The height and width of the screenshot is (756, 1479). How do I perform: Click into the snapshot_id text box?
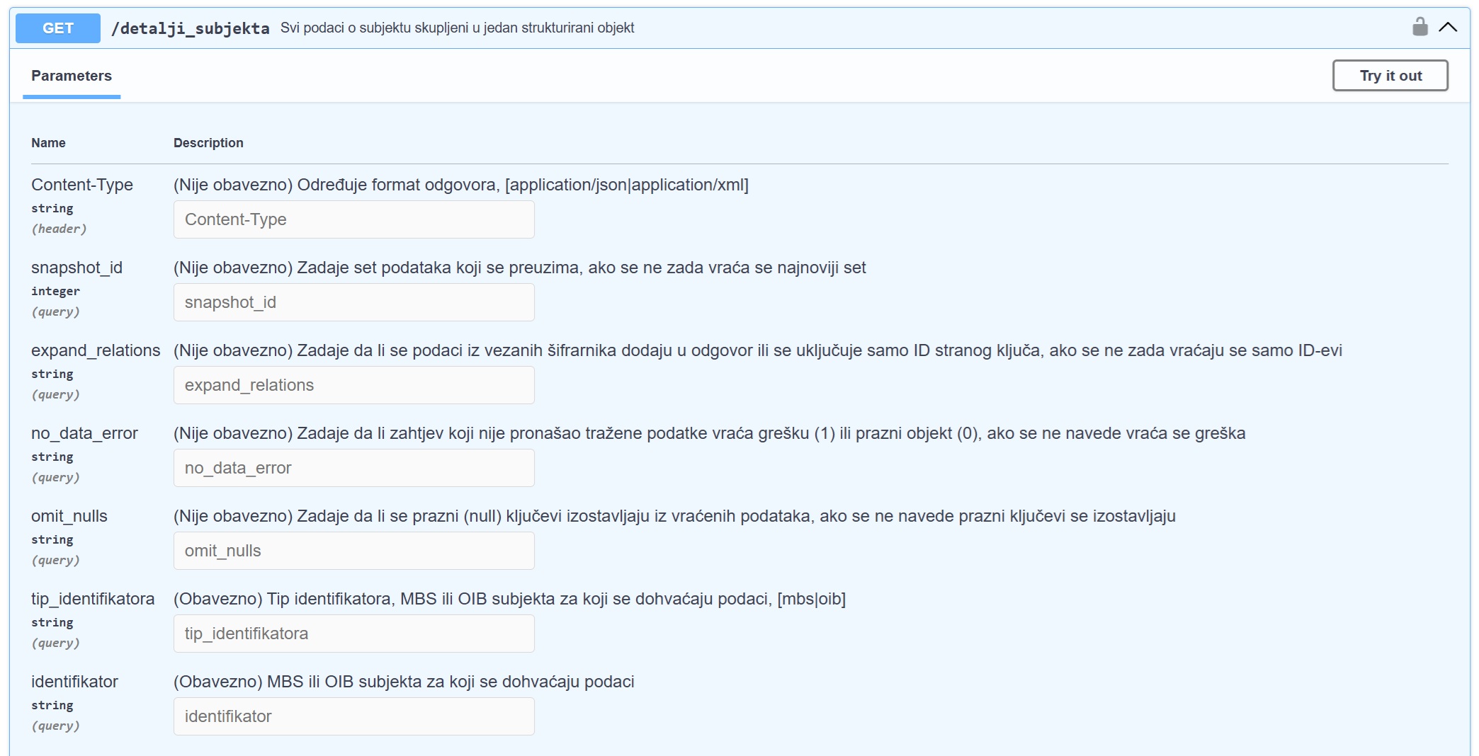353,302
